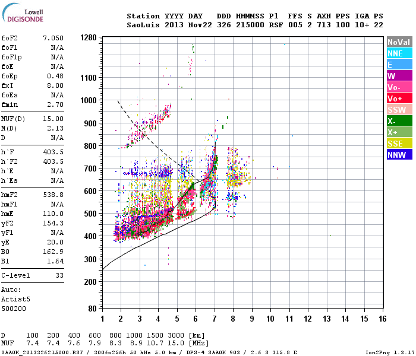Select the E light-blue legend swatch
Screen dimensions: 416x356
pos(399,65)
